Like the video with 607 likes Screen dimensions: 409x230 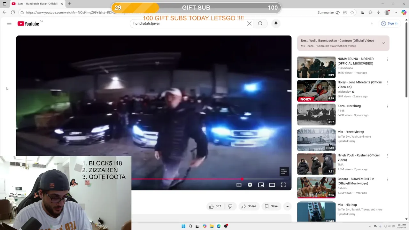click(215, 206)
